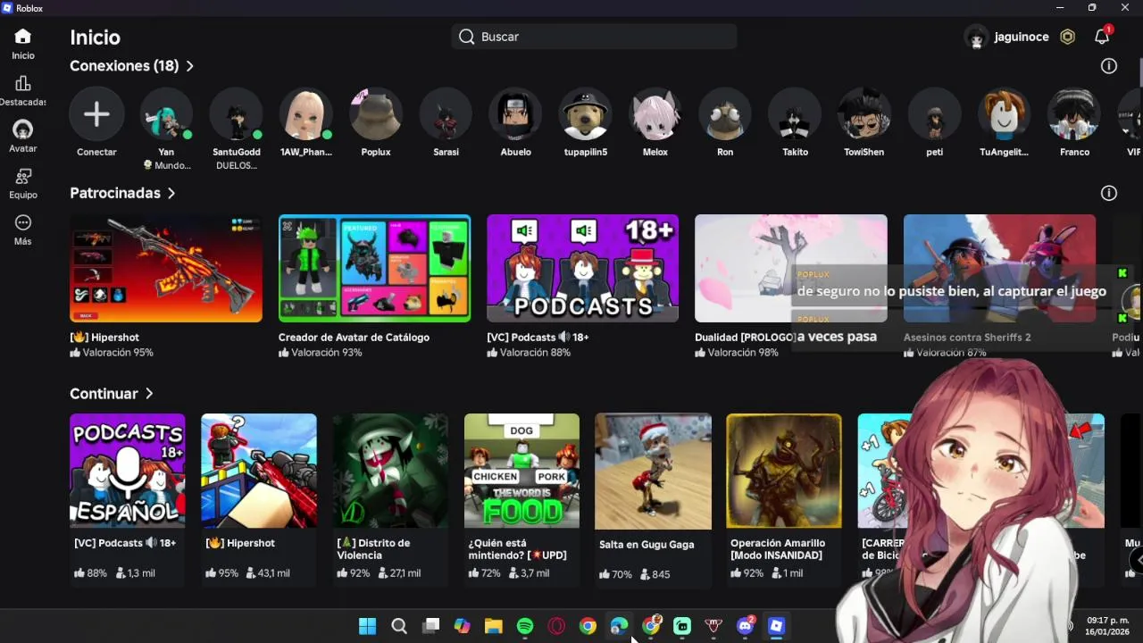The height and width of the screenshot is (643, 1143).
Task: Go to the Avatar sidebar icon
Action: 23,129
